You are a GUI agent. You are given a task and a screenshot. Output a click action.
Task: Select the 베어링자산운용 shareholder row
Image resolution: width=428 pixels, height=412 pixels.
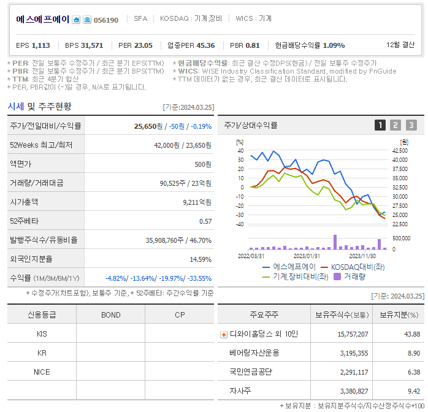coord(321,353)
